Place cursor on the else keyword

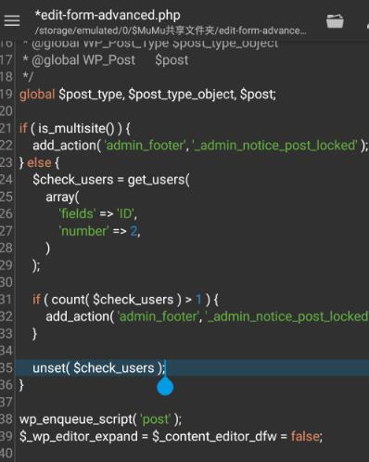pos(39,162)
